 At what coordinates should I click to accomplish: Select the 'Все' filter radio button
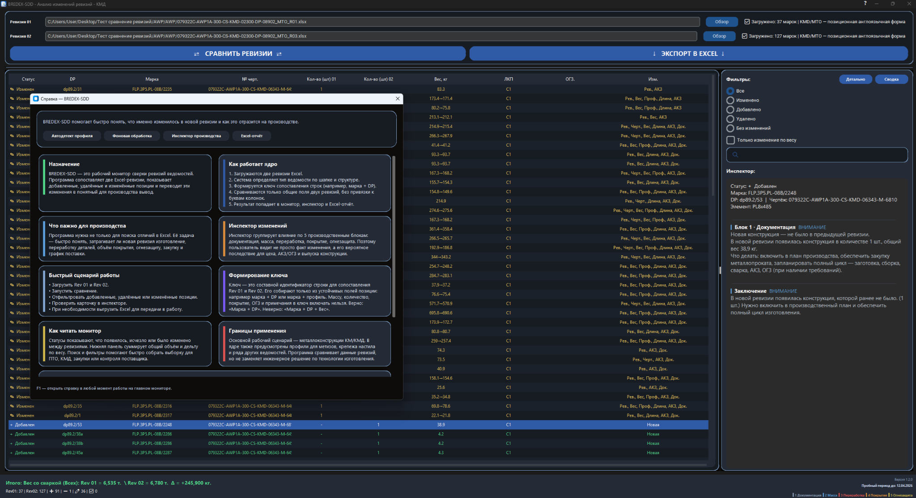tap(730, 91)
